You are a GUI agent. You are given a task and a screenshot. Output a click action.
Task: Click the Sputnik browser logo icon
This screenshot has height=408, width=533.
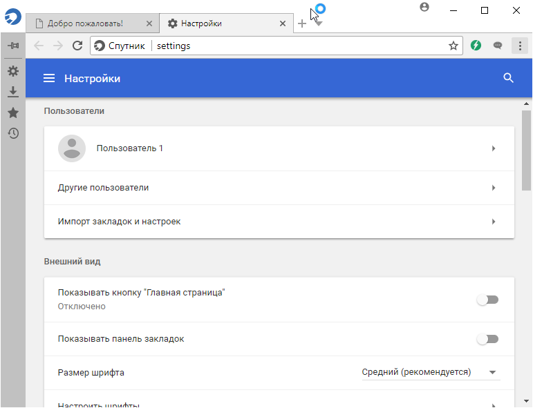click(12, 16)
